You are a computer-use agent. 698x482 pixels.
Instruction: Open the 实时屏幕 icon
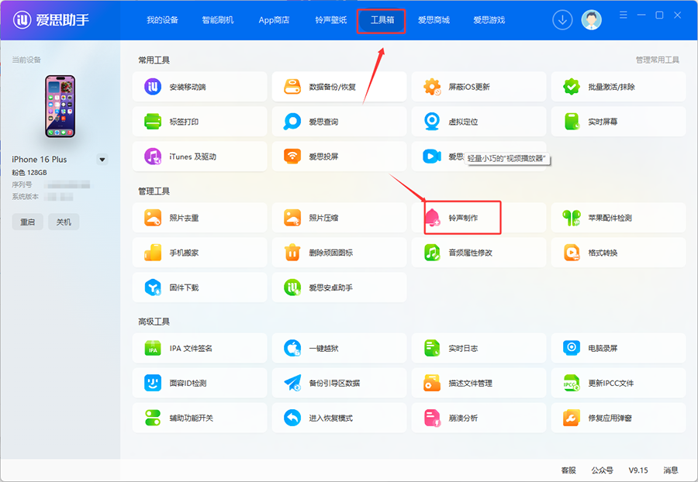[572, 122]
